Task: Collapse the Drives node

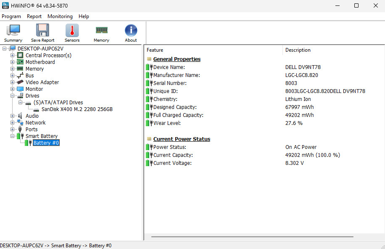Action: click(12, 95)
